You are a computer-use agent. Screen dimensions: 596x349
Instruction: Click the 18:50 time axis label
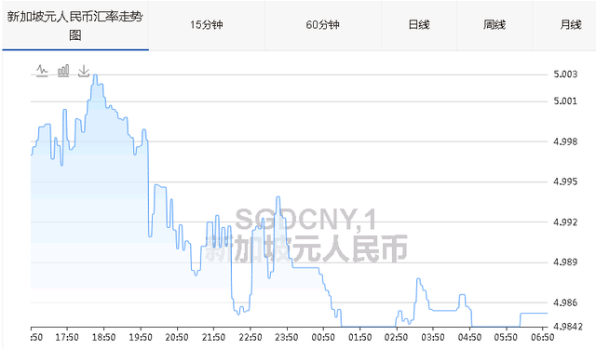(103, 337)
